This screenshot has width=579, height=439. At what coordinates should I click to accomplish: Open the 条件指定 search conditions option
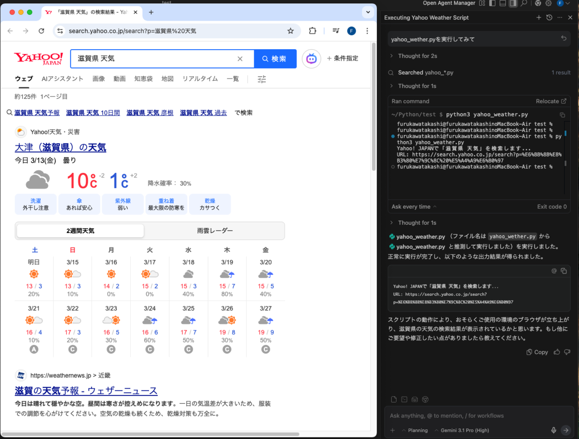click(x=343, y=58)
